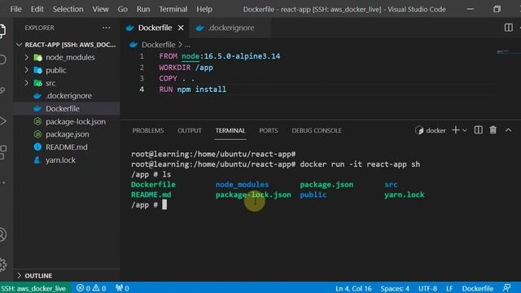Select the Terminal panel tab
The width and height of the screenshot is (521, 293).
click(230, 130)
